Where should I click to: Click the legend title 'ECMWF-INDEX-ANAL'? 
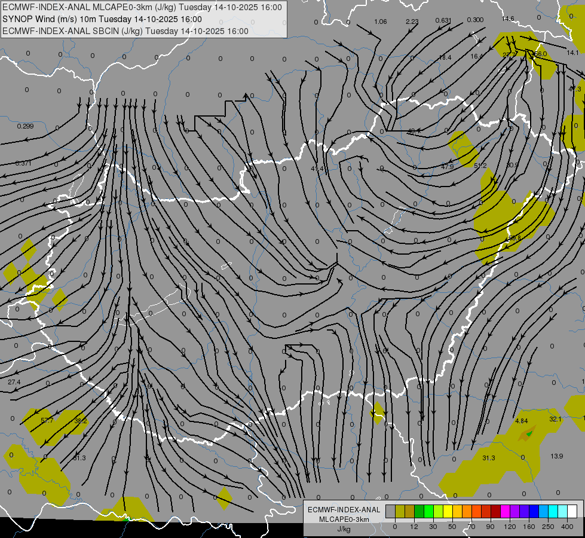click(x=344, y=510)
